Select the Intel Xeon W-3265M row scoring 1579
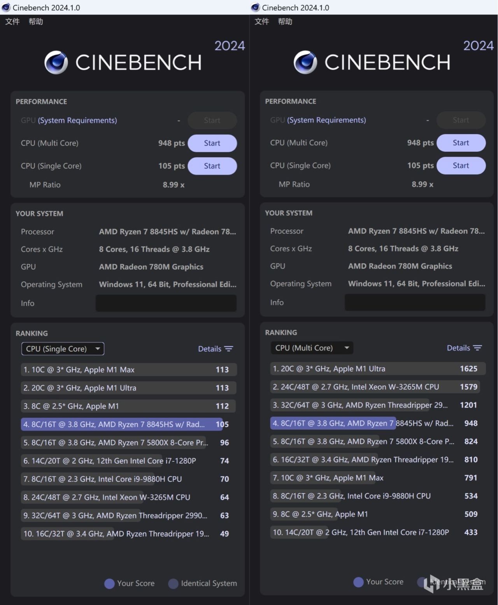498x605 pixels. (x=378, y=387)
